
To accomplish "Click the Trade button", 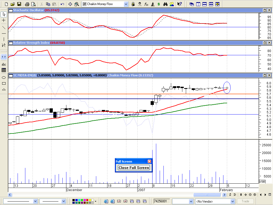I will (x=245, y=201).
